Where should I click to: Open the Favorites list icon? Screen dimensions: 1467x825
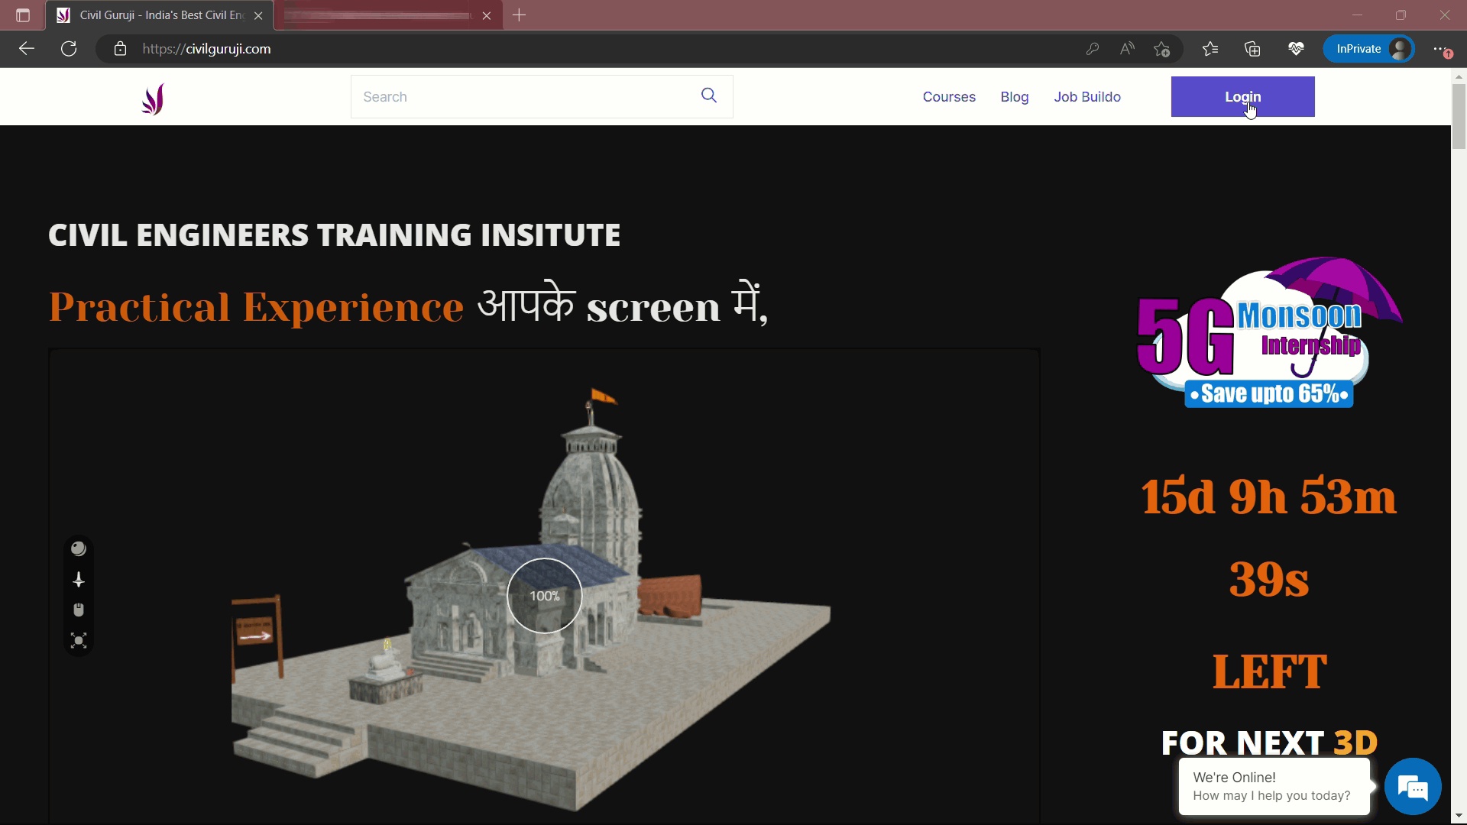click(x=1210, y=49)
